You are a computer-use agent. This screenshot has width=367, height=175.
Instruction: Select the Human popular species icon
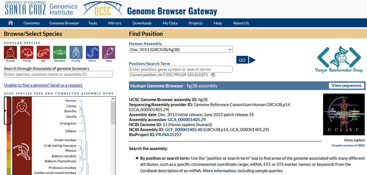point(10,53)
